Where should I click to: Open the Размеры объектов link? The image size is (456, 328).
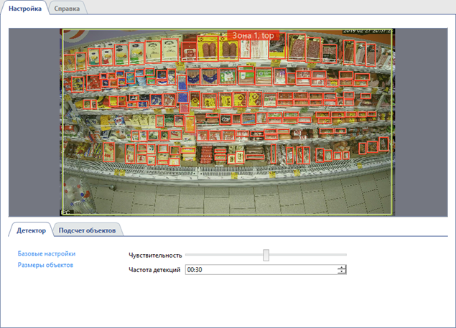45,265
